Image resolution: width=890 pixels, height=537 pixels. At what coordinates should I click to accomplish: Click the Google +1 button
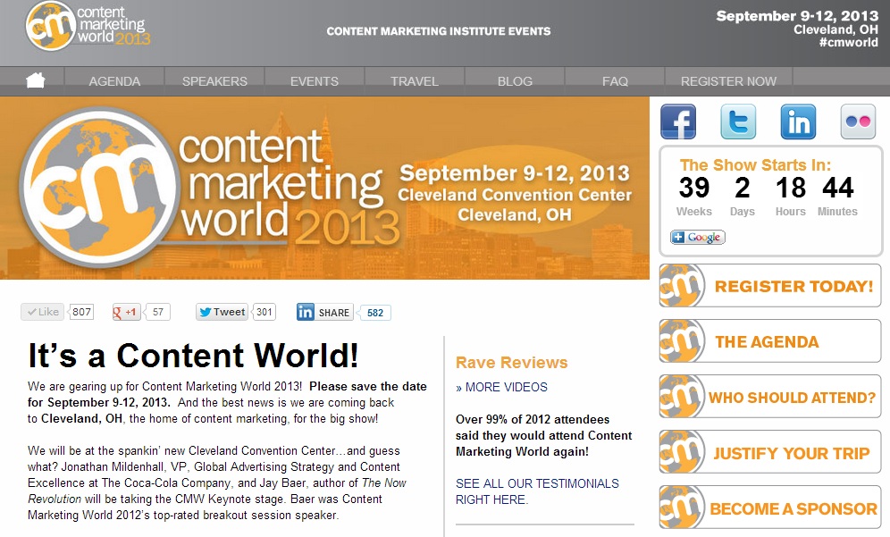point(126,312)
